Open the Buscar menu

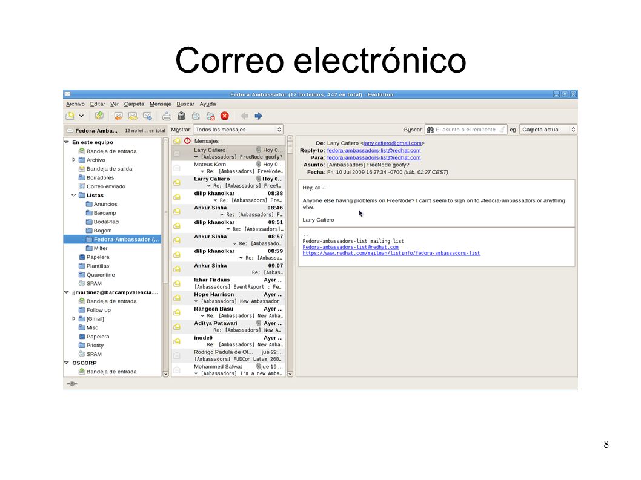point(185,104)
